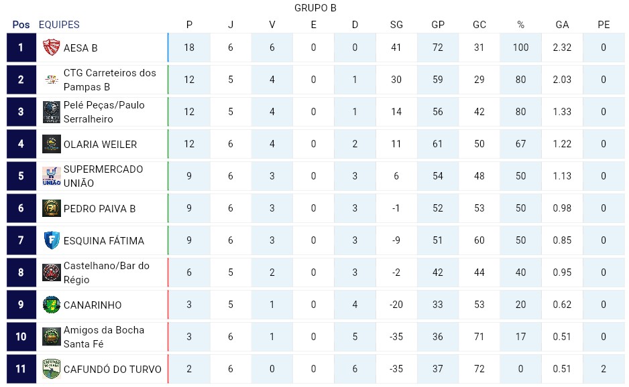Open the OLARIA WEILER team link

pos(100,145)
